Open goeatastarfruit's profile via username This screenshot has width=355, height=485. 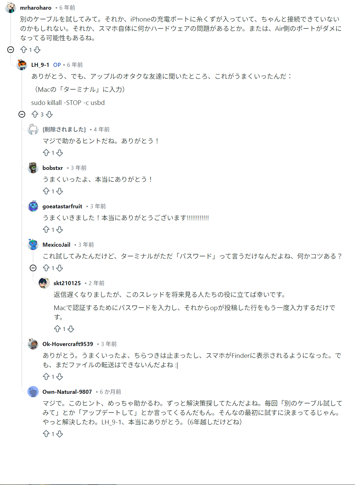62,206
